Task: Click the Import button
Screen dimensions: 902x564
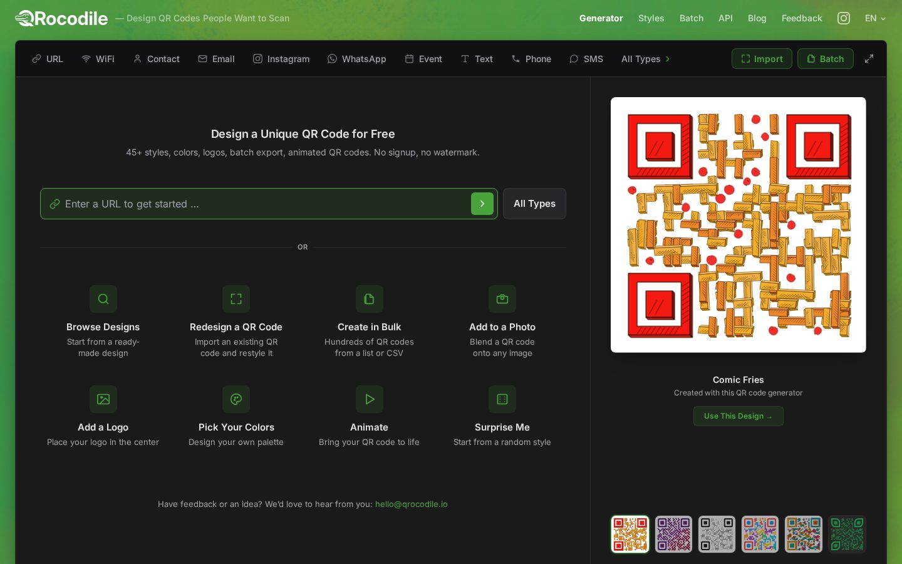Action: click(762, 59)
